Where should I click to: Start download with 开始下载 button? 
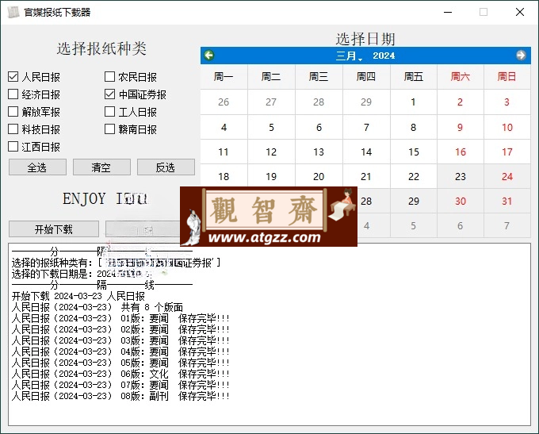click(54, 229)
